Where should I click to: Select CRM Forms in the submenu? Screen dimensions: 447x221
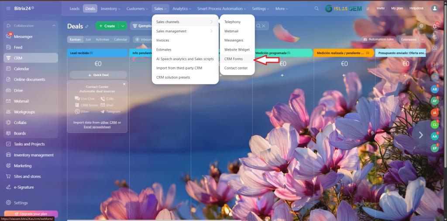coord(233,59)
